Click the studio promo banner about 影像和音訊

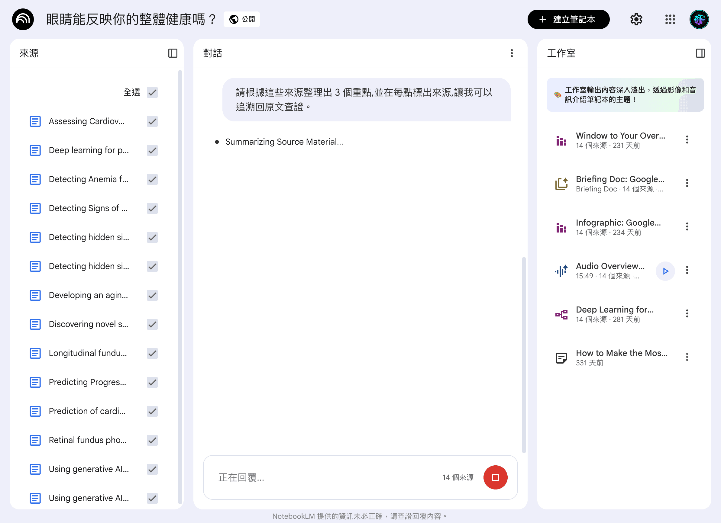pyautogui.click(x=625, y=95)
